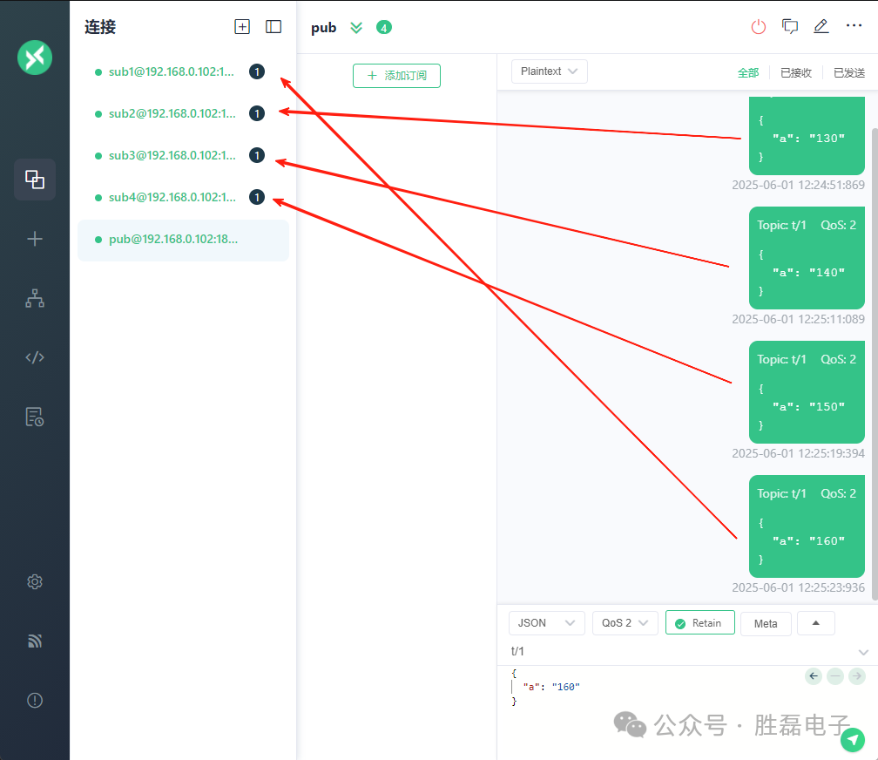Select the sent message with "a": "140"
The image size is (878, 760).
[x=807, y=258]
